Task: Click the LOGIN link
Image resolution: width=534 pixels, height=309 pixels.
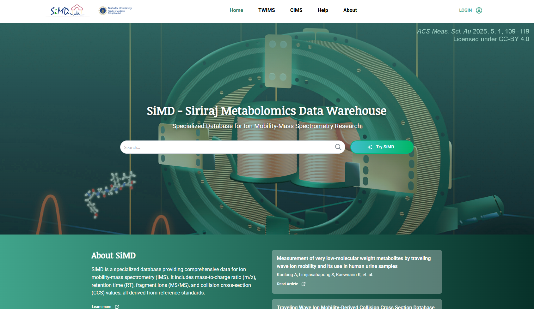Action: pos(465,10)
